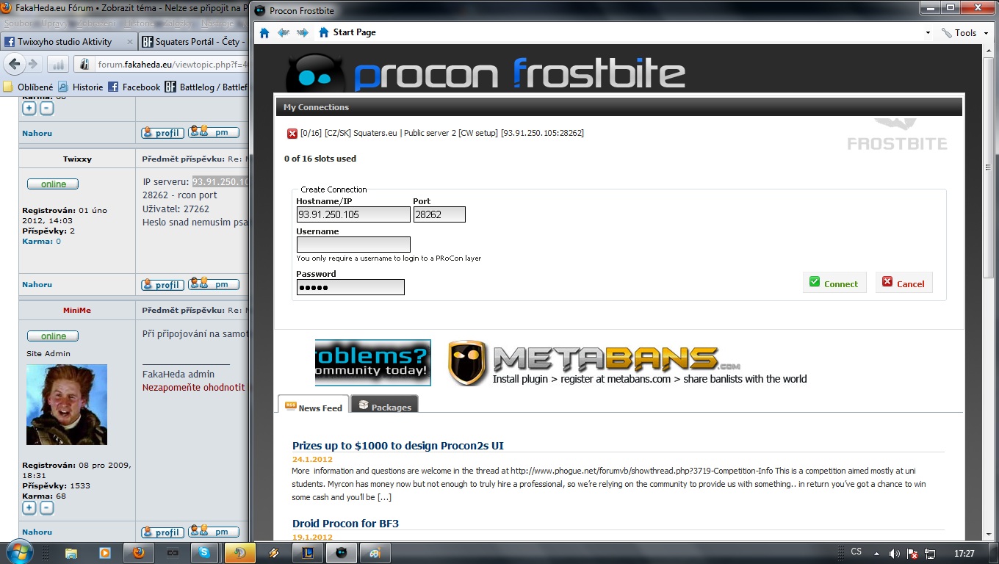
Task: Click Nahoru link below Twixxy's post
Action: [37, 285]
